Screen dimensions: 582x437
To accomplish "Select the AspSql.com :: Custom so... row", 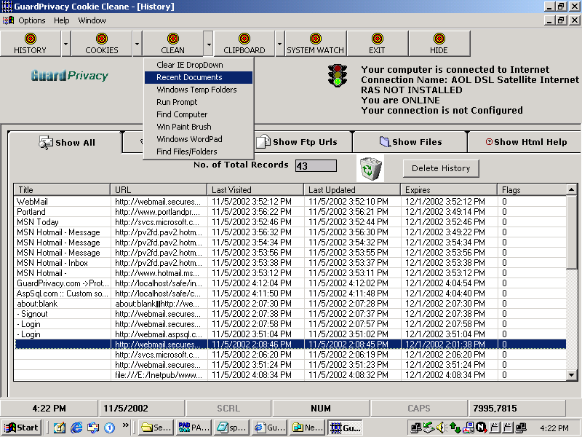I will [x=290, y=294].
